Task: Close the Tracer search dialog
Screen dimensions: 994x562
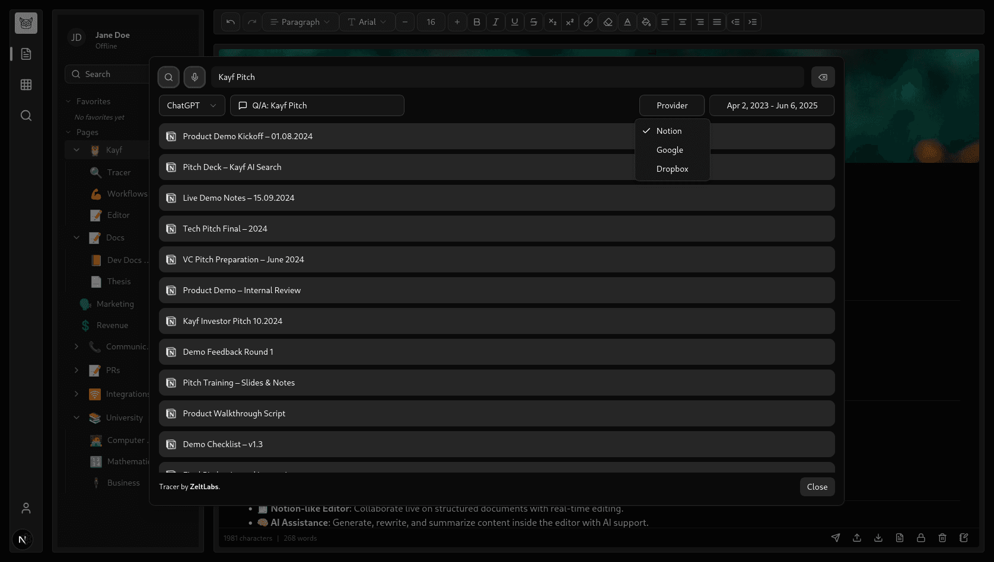Action: pos(817,487)
